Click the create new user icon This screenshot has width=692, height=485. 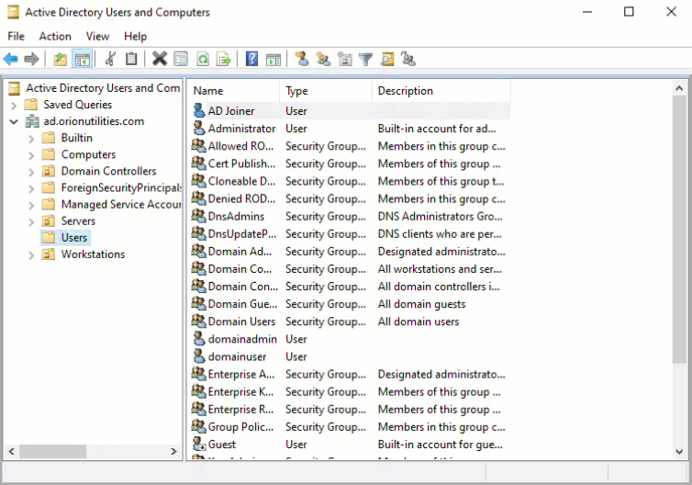pyautogui.click(x=301, y=59)
